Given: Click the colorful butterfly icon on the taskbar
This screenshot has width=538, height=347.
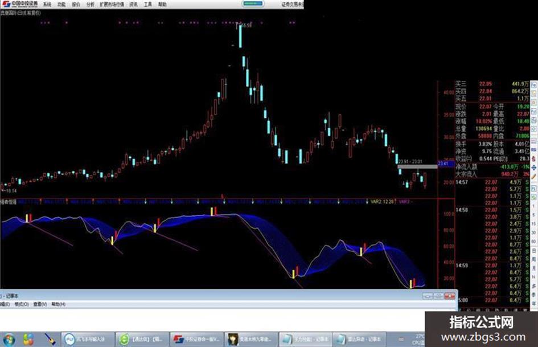Looking at the screenshot, I should (x=28, y=340).
